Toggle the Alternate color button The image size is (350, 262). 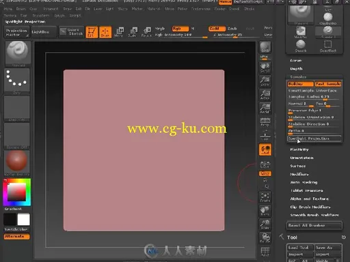(16, 237)
